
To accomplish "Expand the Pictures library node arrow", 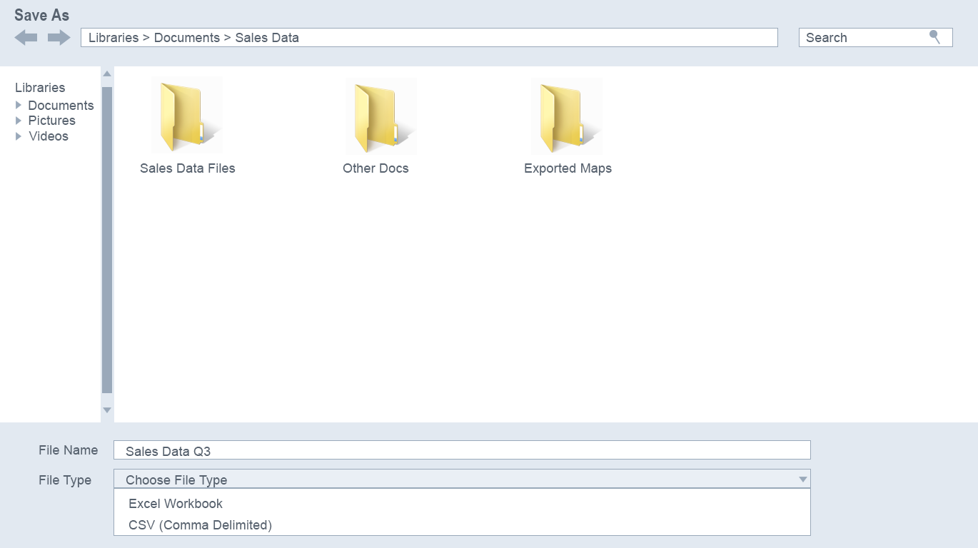I will click(x=19, y=121).
